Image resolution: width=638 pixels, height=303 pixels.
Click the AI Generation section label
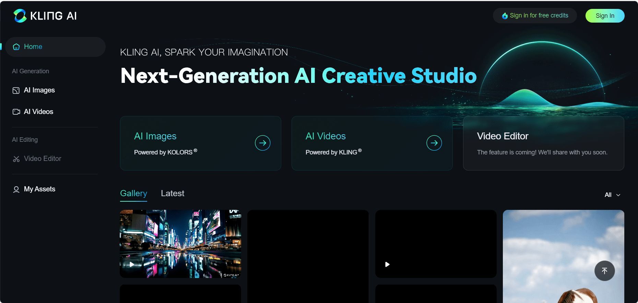[x=31, y=71]
